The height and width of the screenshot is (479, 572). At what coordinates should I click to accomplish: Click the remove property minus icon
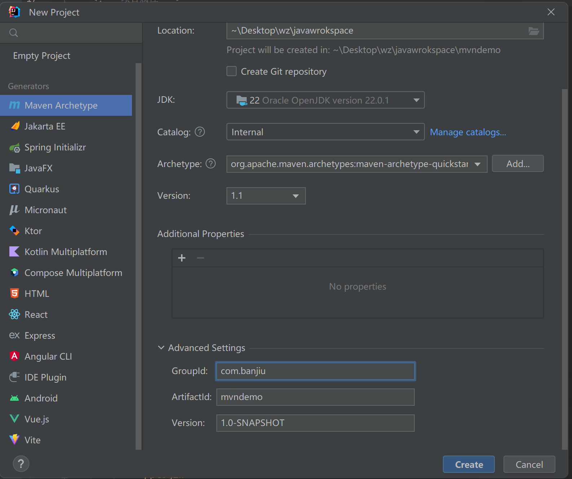[x=201, y=258]
